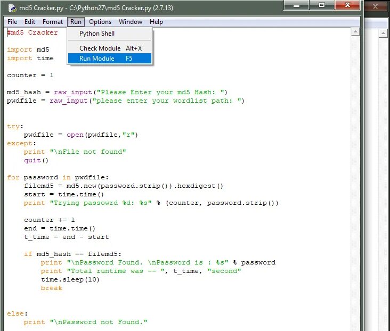
Task: Click the 'for password in pwdfile:' line
Action: point(58,177)
